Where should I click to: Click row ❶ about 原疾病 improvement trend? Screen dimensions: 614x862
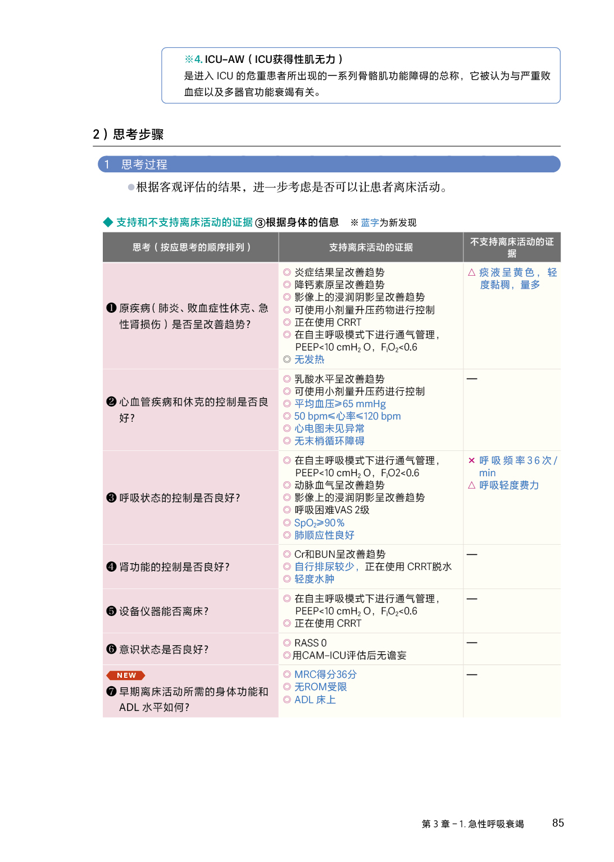coord(191,316)
